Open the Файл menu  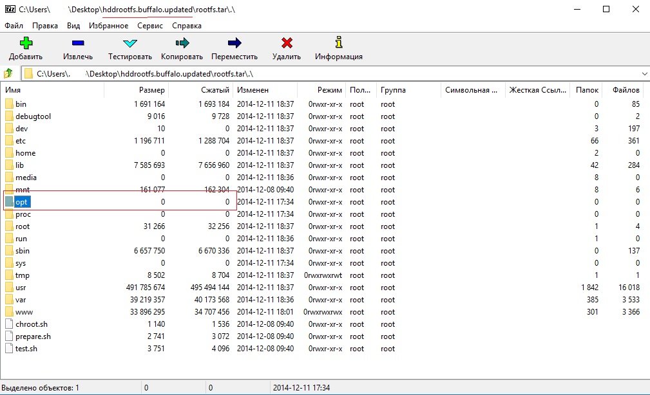pyautogui.click(x=14, y=26)
